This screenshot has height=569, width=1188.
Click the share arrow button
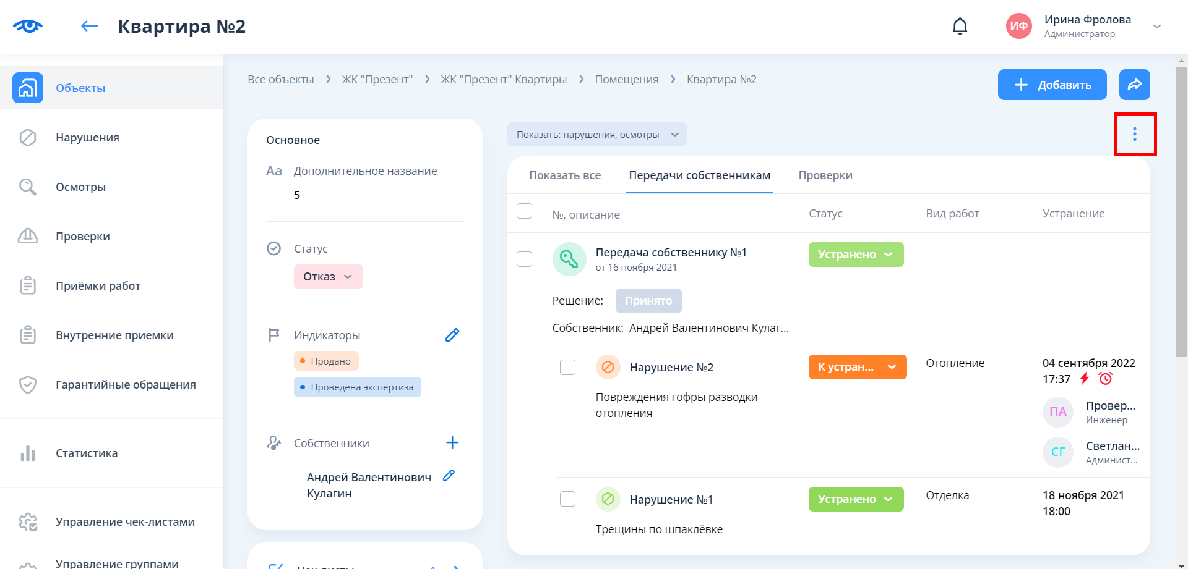point(1134,85)
